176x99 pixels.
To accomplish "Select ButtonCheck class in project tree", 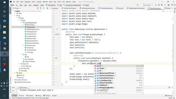I will (31, 25).
